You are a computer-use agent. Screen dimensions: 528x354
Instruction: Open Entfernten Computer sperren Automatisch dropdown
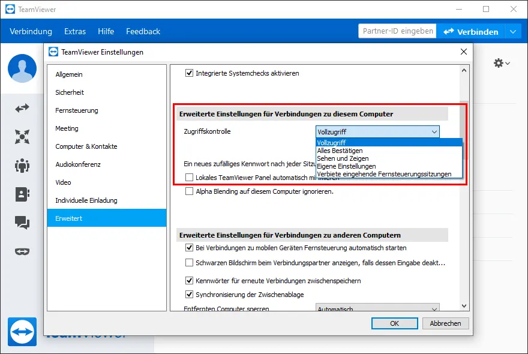point(377,308)
